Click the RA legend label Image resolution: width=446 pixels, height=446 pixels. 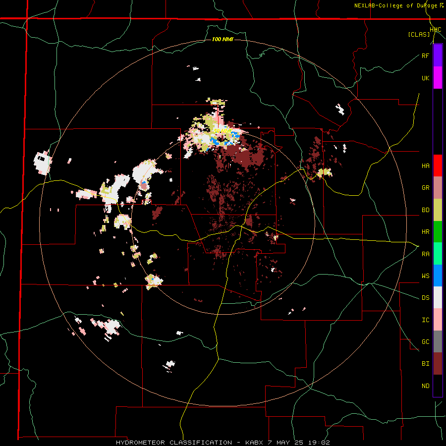(425, 254)
